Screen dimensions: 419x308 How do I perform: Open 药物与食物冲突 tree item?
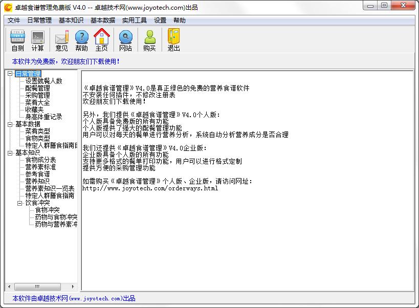pyautogui.click(x=56, y=217)
